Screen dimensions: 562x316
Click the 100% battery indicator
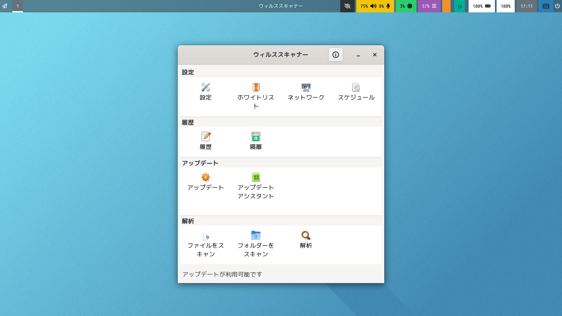[x=481, y=6]
